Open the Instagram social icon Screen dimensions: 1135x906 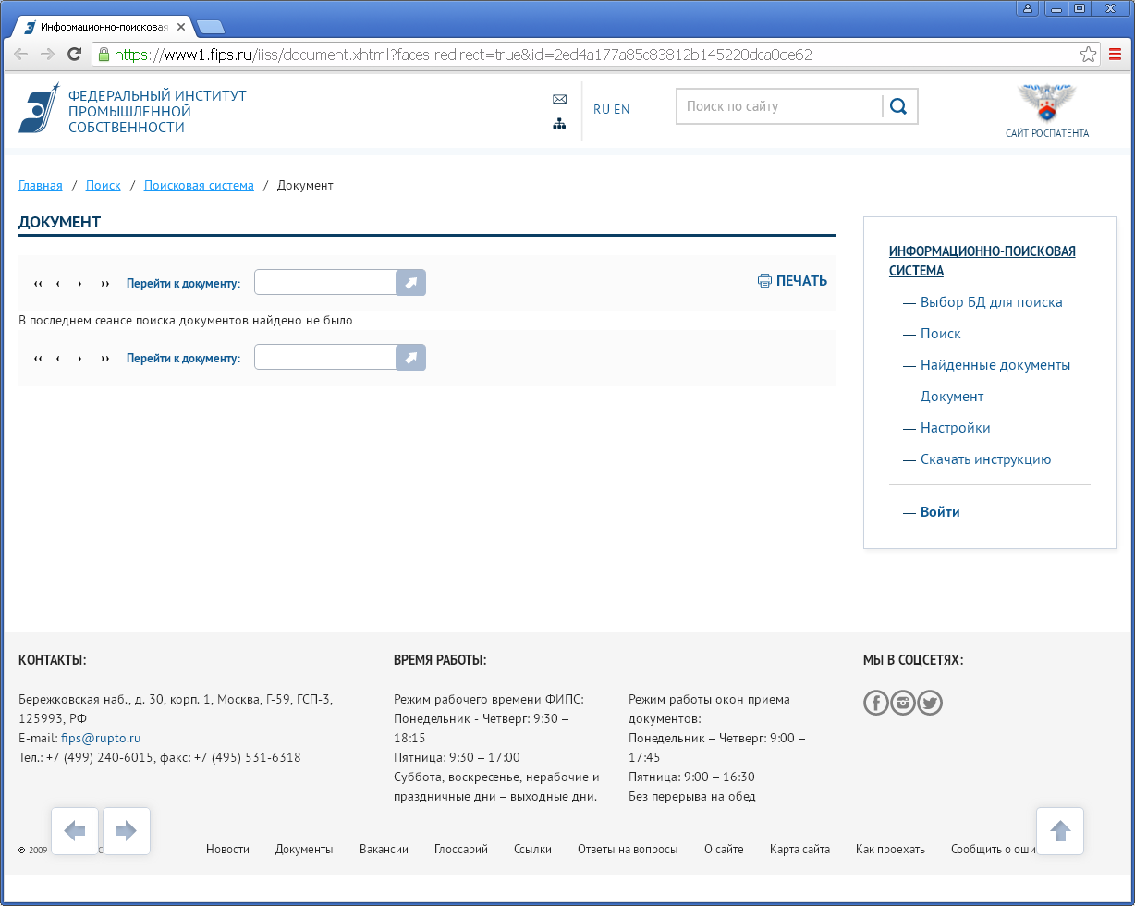point(903,703)
